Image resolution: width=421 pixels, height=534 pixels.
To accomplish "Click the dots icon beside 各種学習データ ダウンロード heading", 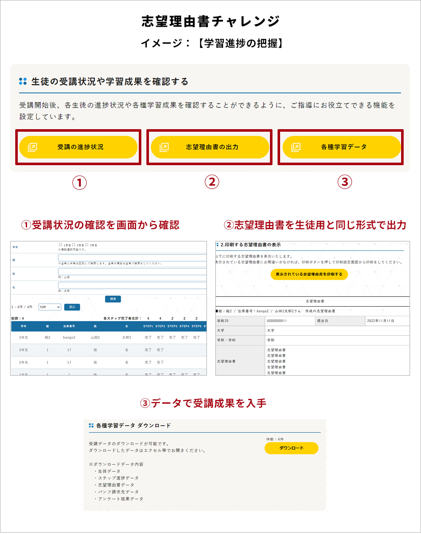I will click(91, 425).
